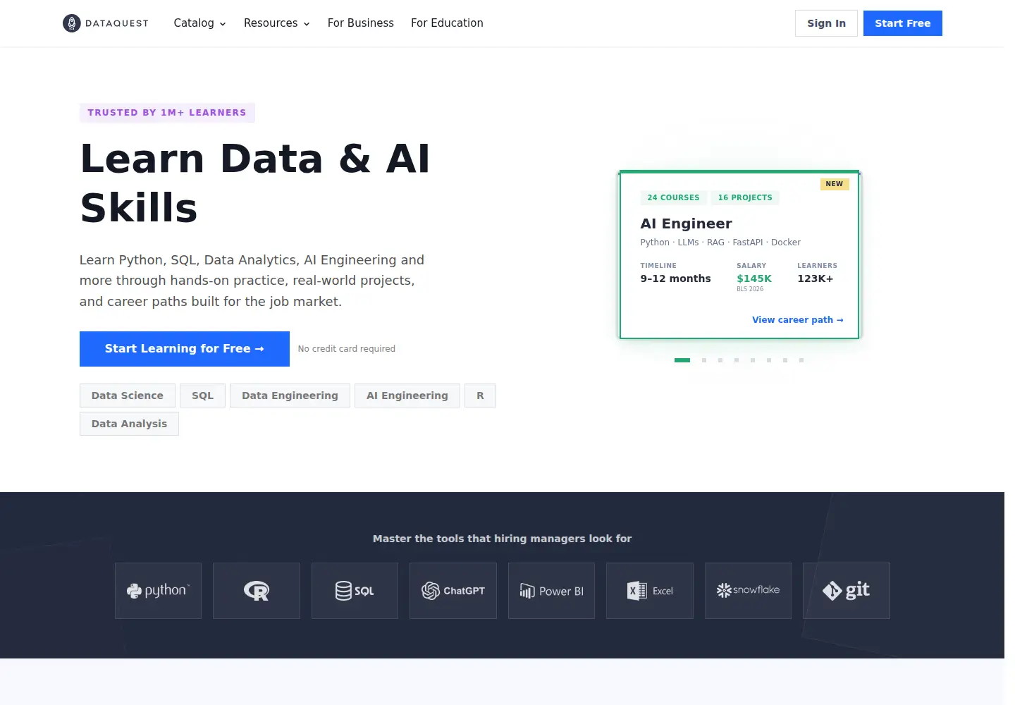This screenshot has height=705, width=1015.
Task: Select the Power BI tile
Action: (551, 591)
